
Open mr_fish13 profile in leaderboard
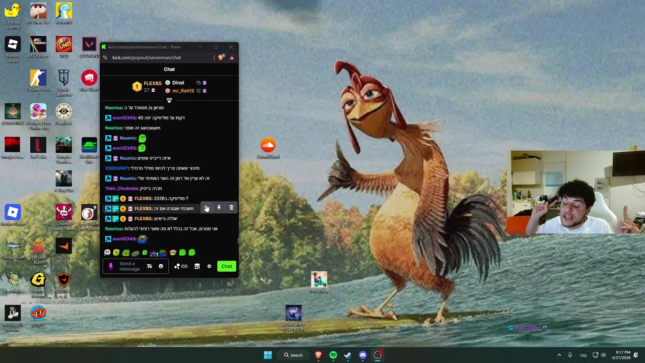(183, 91)
